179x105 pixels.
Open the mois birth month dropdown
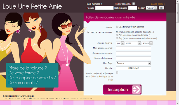pyautogui.click(x=133, y=43)
